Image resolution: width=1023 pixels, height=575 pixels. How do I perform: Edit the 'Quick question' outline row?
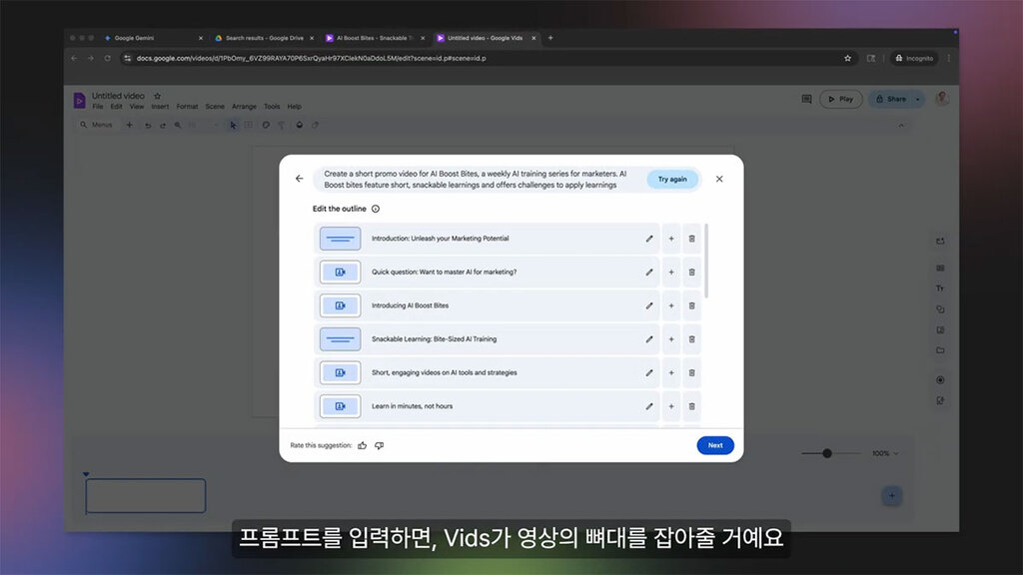point(649,272)
